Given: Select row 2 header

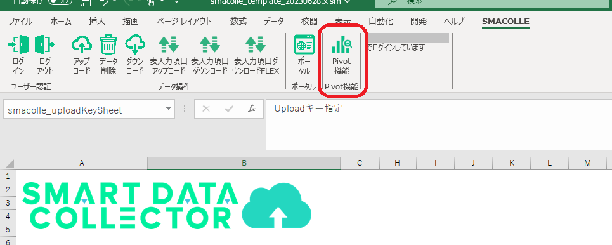Looking at the screenshot, I should 8,190.
